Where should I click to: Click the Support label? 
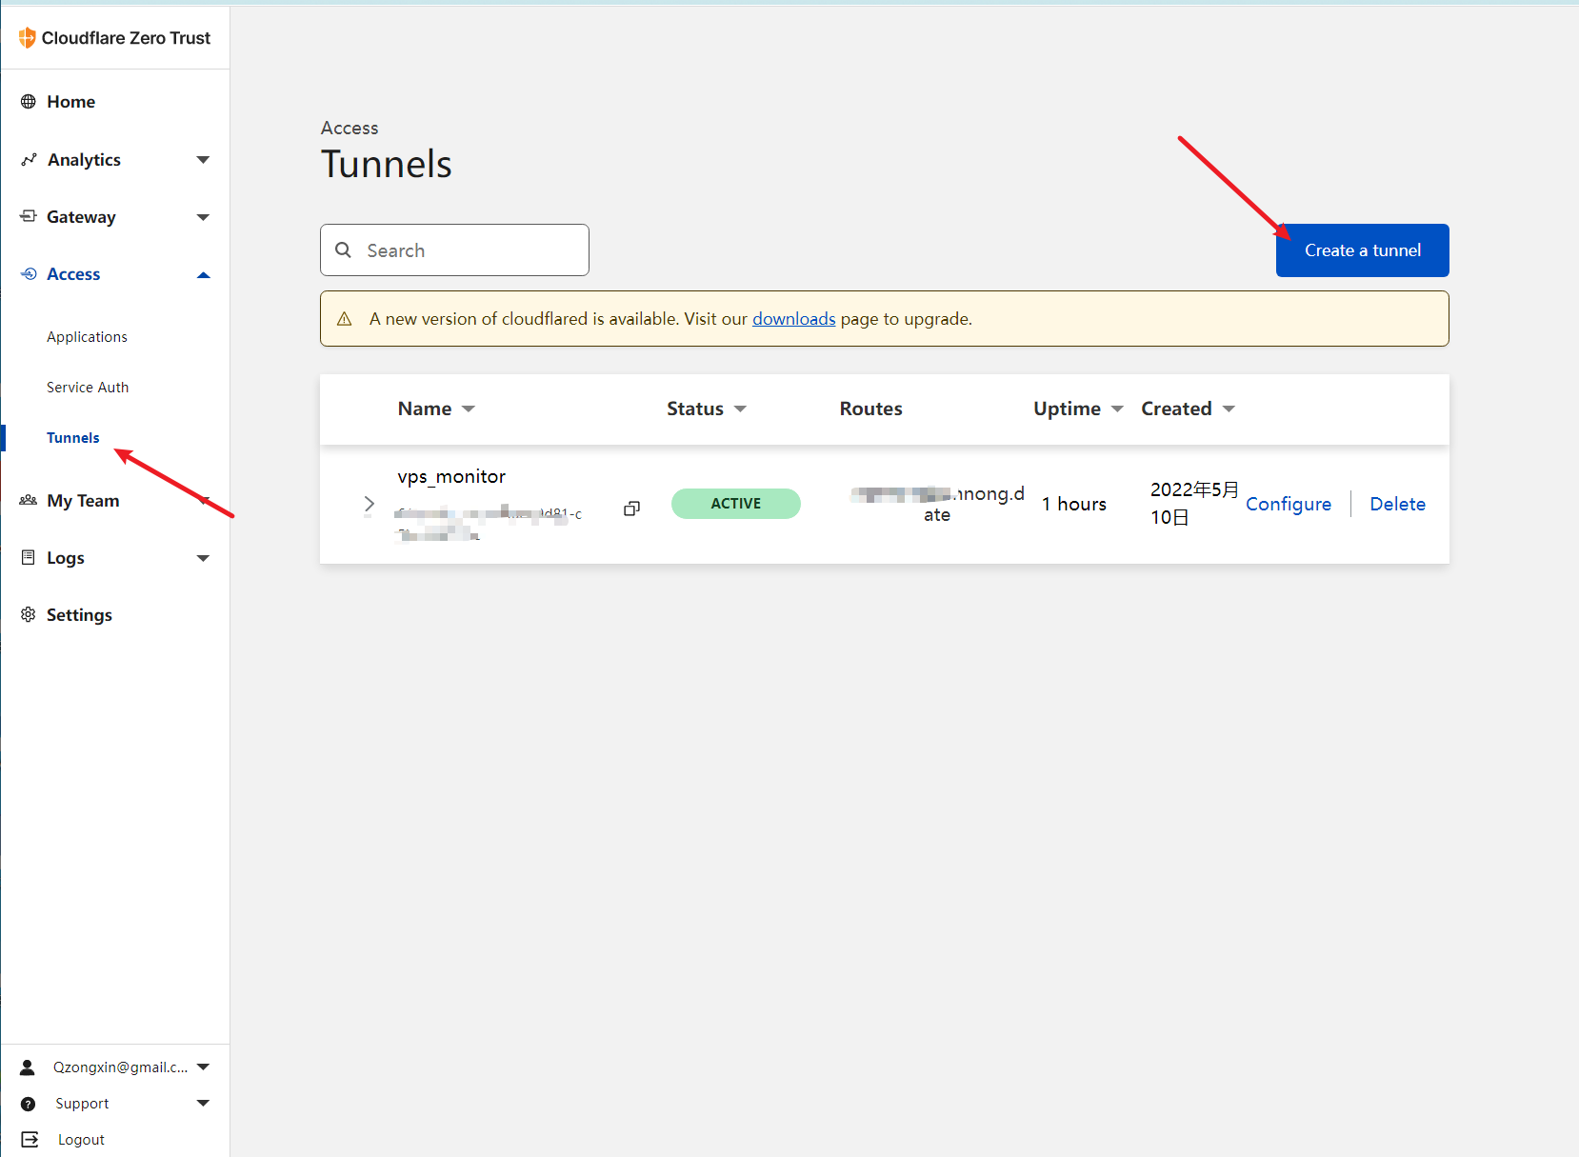82,1104
